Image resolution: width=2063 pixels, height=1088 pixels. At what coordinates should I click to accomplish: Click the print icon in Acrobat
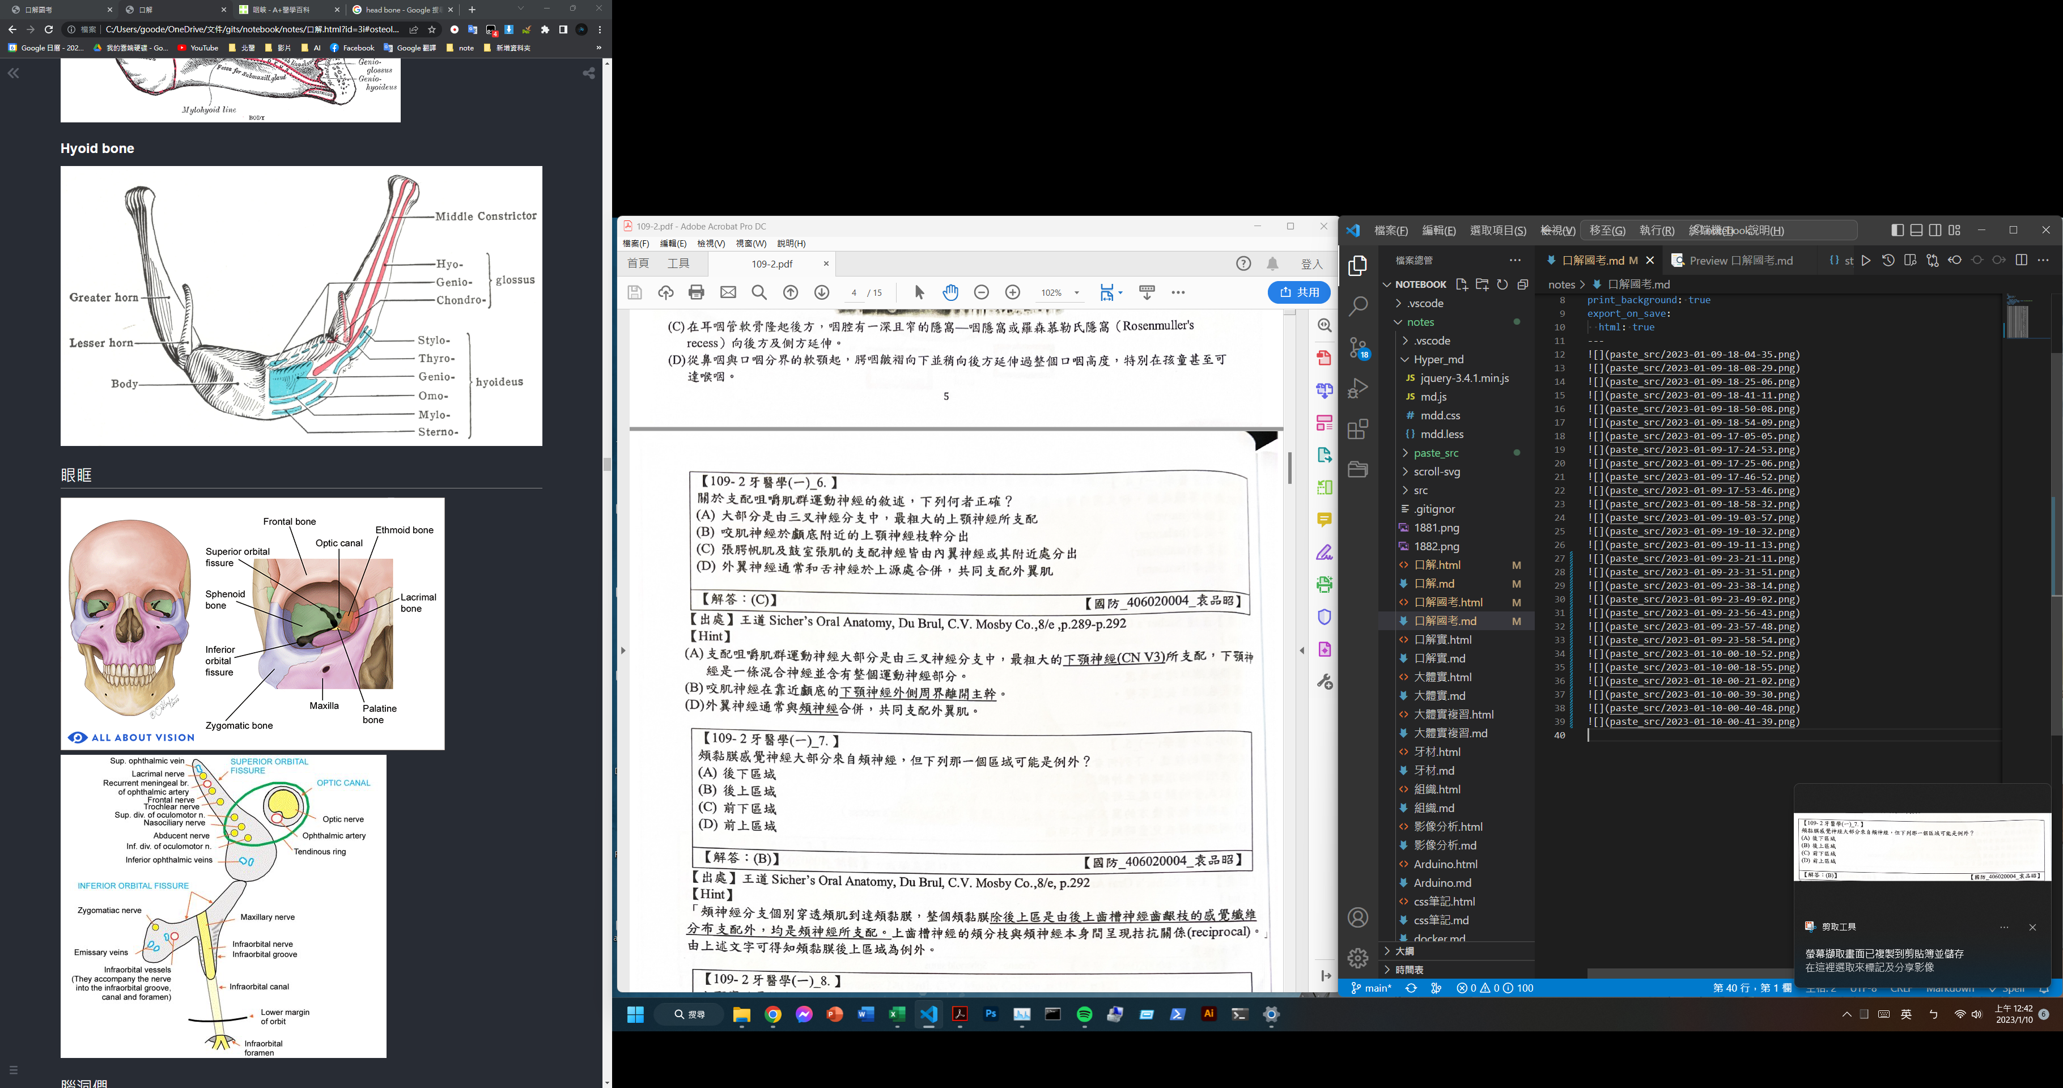pos(696,292)
